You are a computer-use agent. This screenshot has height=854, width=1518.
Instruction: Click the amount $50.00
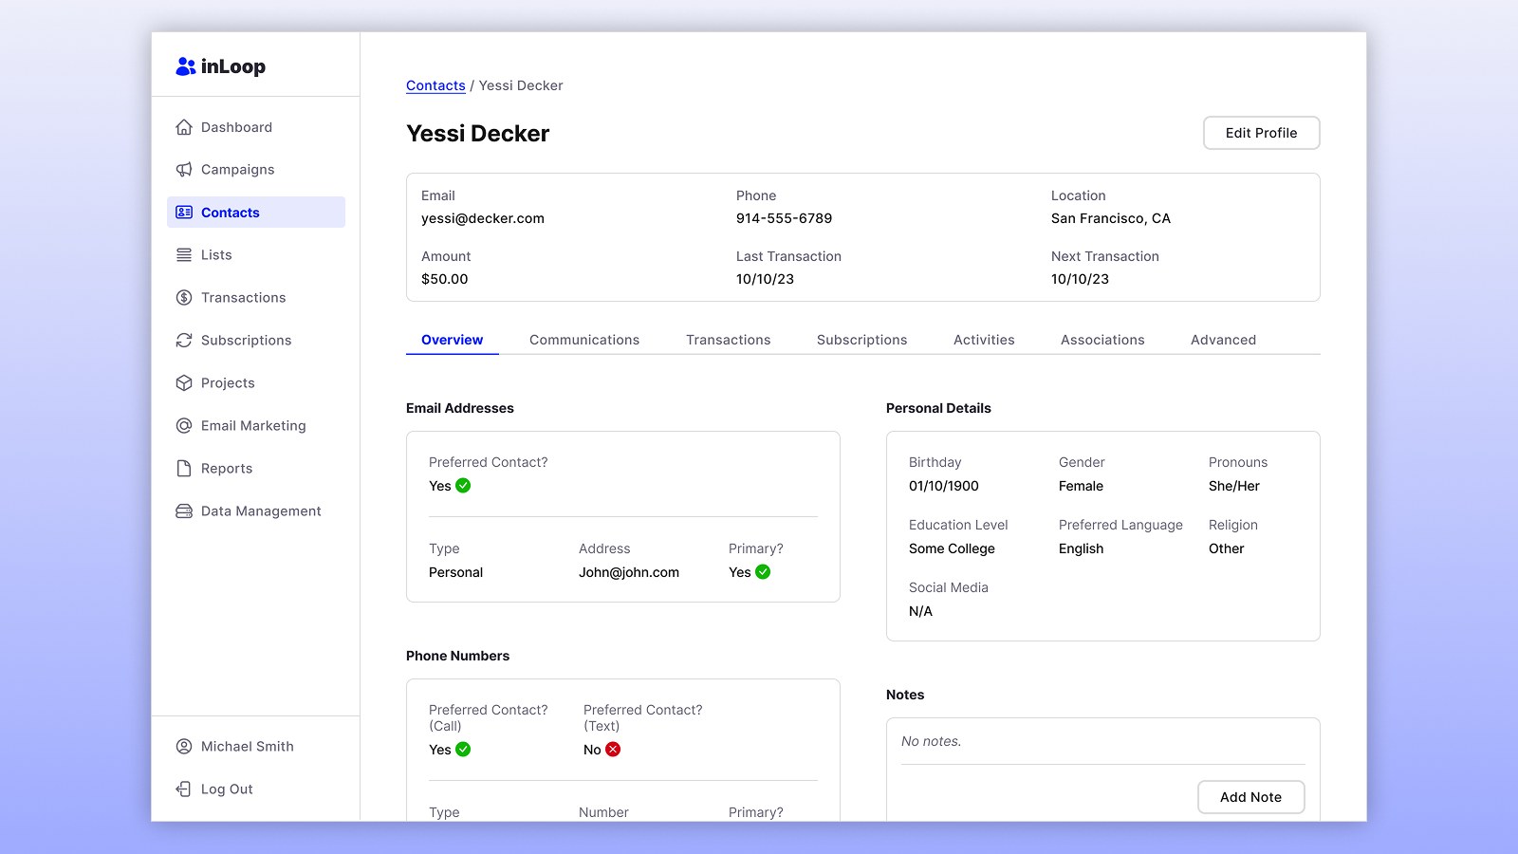pos(445,279)
